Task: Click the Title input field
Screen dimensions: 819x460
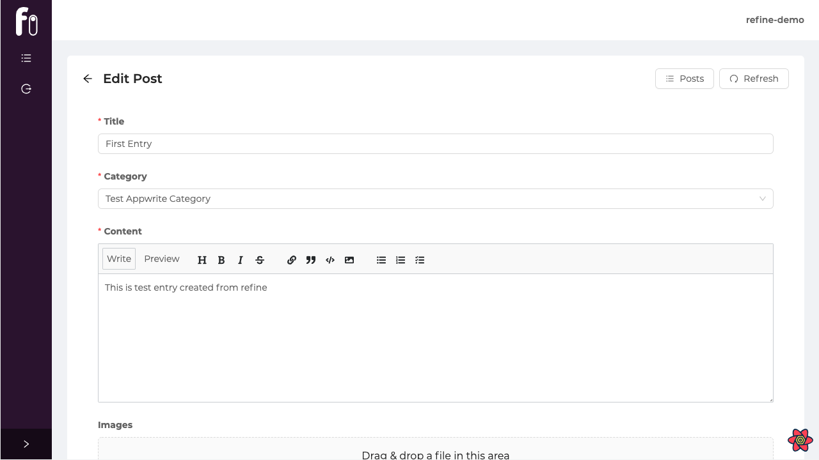Action: pyautogui.click(x=435, y=144)
